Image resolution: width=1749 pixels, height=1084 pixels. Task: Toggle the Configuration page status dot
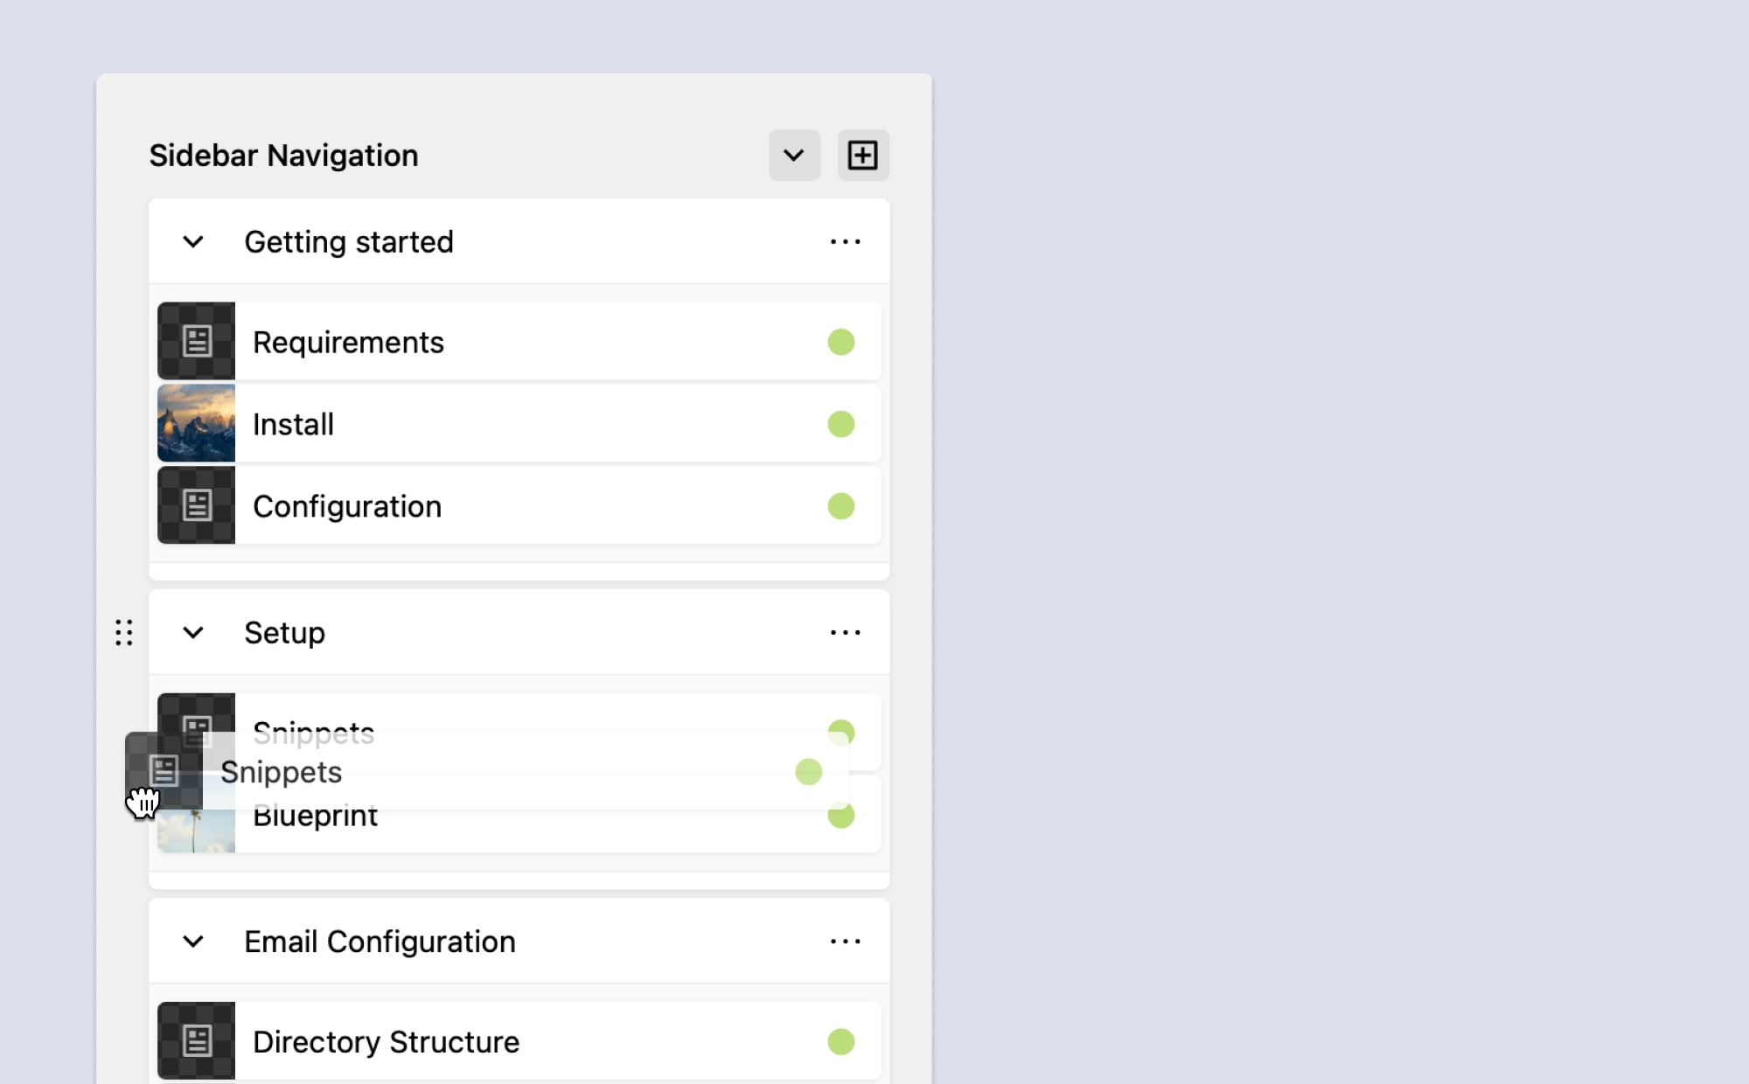pos(841,506)
